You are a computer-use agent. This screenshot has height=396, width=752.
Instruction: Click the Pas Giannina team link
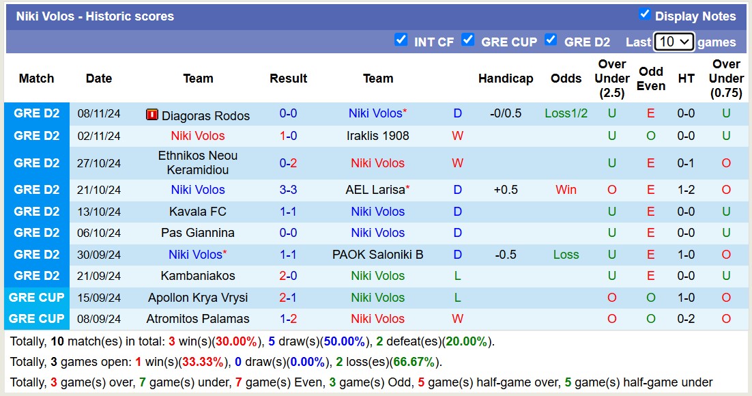pos(198,233)
